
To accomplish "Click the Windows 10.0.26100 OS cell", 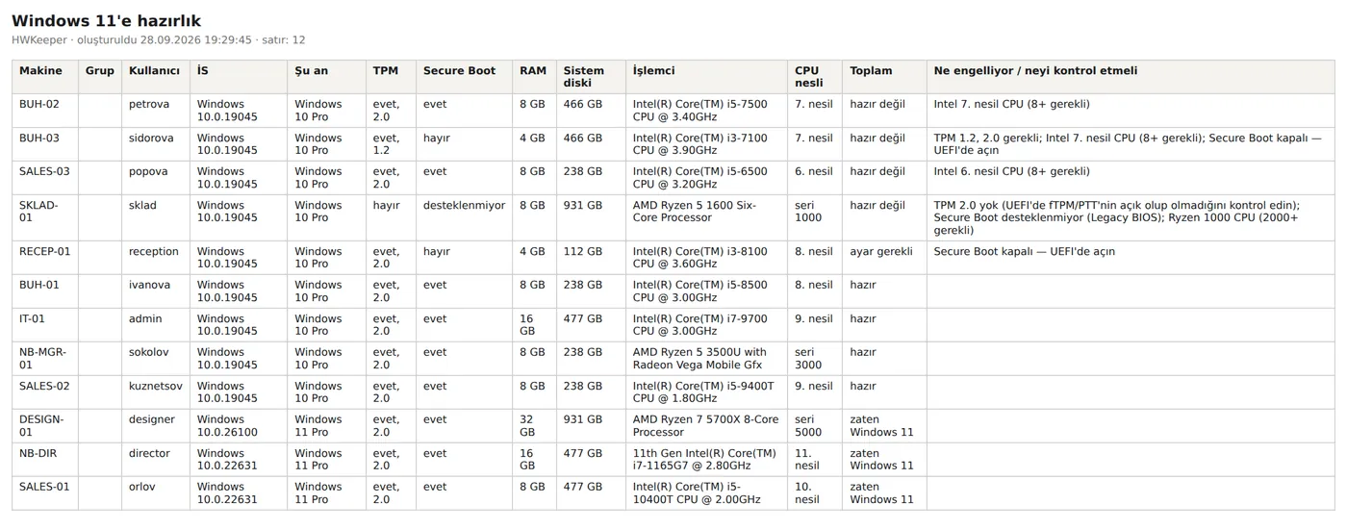I will [x=239, y=426].
